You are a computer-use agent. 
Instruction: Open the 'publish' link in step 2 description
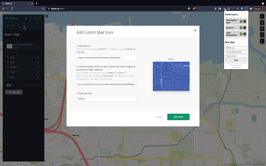121,73
